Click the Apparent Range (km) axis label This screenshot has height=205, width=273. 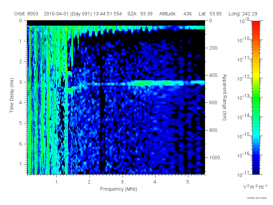[x=225, y=97]
